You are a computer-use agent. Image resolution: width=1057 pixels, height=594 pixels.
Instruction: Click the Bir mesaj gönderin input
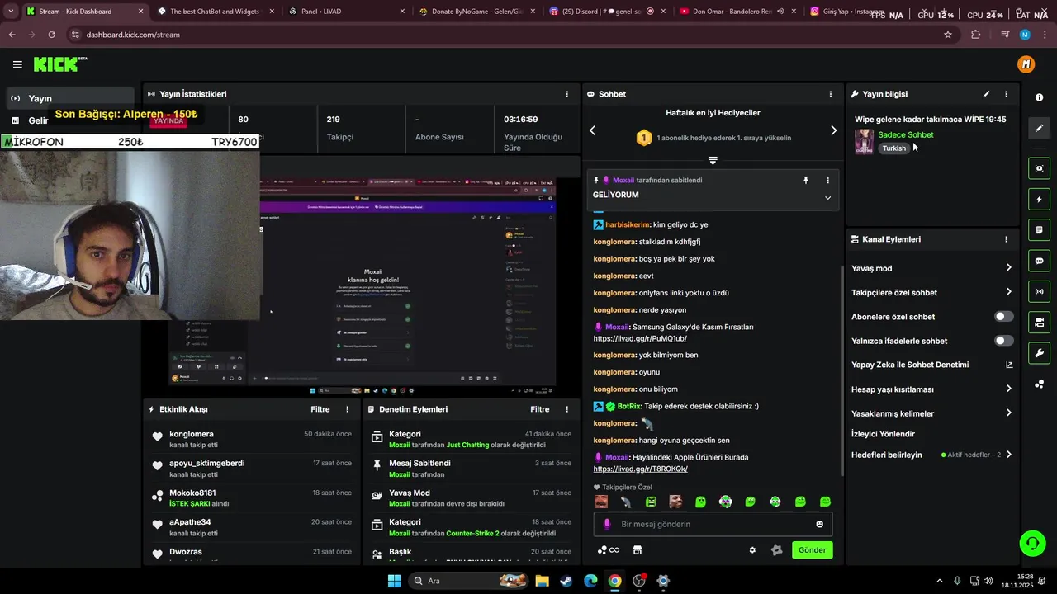714,524
